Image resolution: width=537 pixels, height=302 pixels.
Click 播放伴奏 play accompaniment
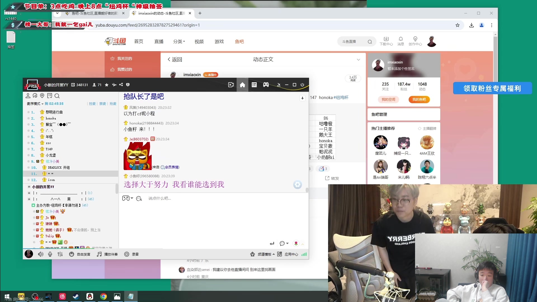tap(107, 254)
